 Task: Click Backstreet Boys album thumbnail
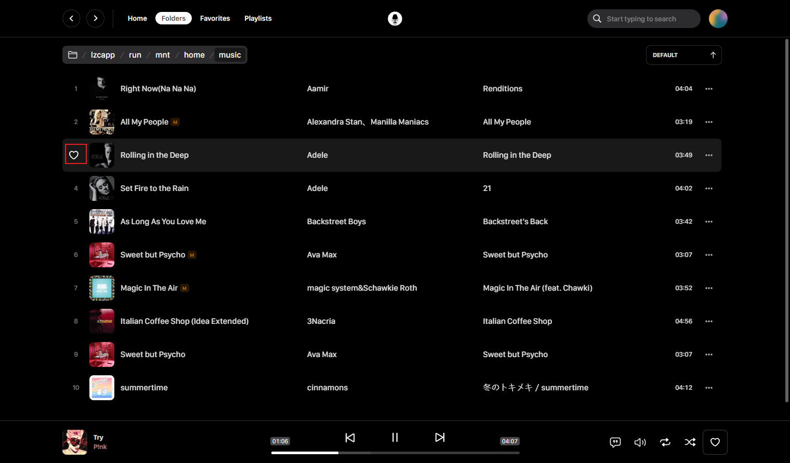pyautogui.click(x=102, y=222)
